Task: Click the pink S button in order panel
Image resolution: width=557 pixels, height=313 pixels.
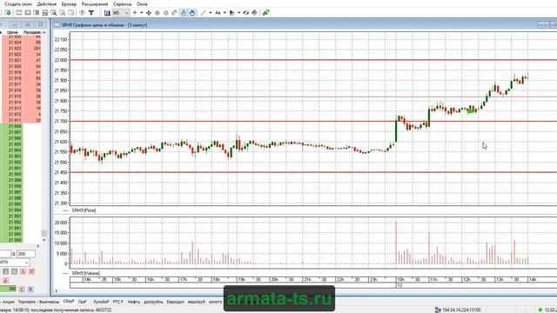Action: click(x=23, y=271)
